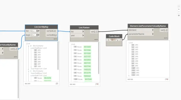Click the amt port chevron on List.Flatten
181x100 pixels.
tap(83, 35)
